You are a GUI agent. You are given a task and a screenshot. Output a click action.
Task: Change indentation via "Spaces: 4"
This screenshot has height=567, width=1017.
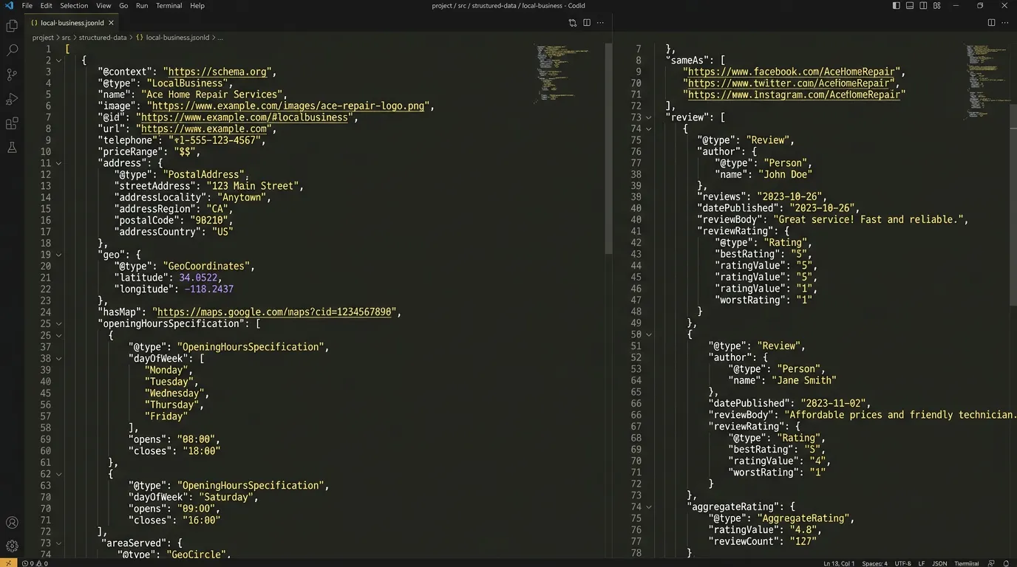(x=874, y=563)
